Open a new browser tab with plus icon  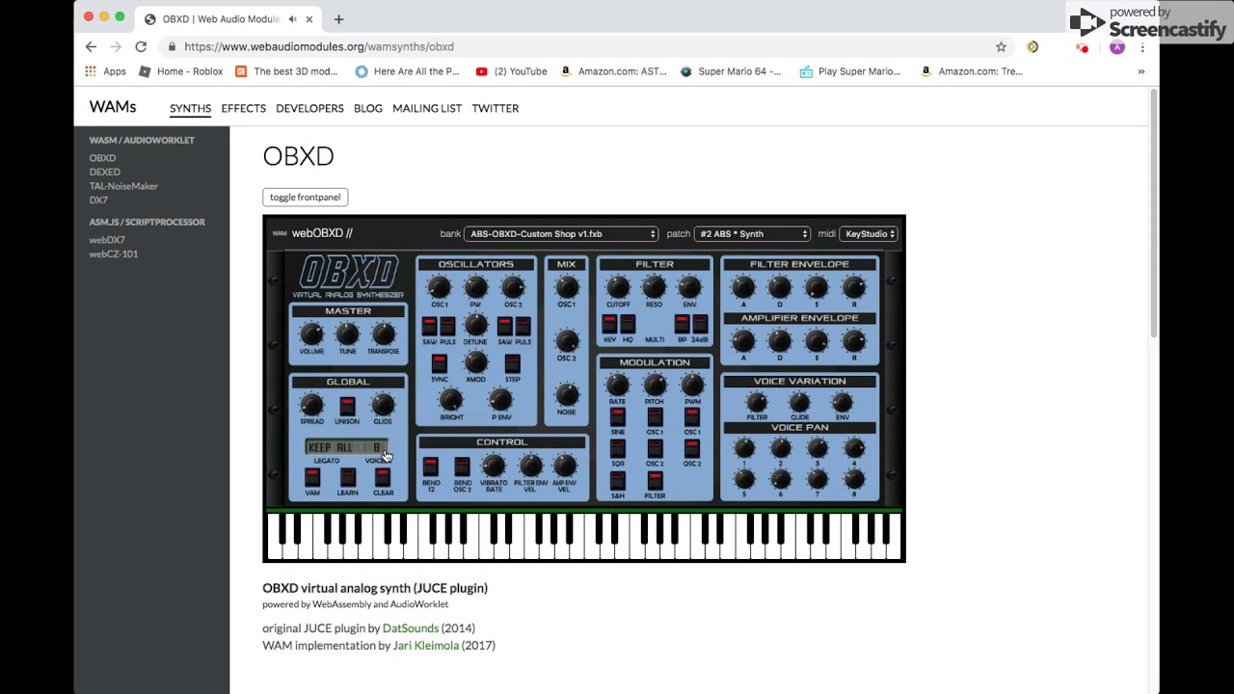[x=338, y=19]
